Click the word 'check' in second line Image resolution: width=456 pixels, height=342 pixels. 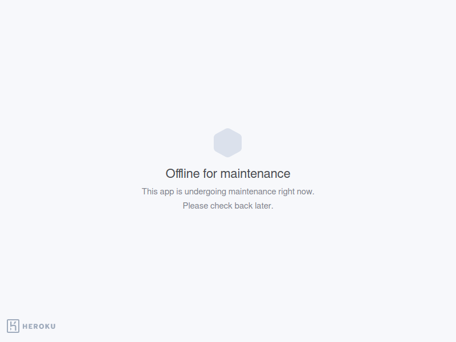(x=221, y=206)
